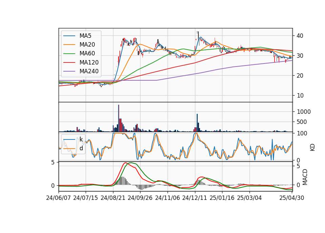This screenshot has height=233, width=325.
Task: Click the MA60 legend label
Action: coord(87,54)
